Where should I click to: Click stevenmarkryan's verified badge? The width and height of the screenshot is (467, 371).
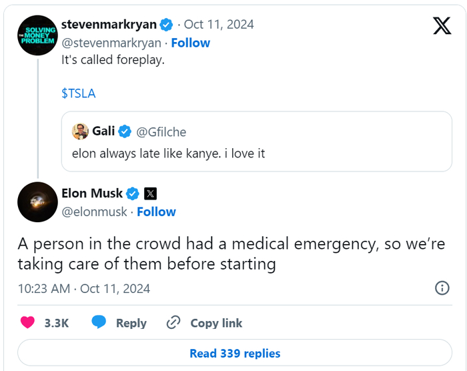coord(167,25)
